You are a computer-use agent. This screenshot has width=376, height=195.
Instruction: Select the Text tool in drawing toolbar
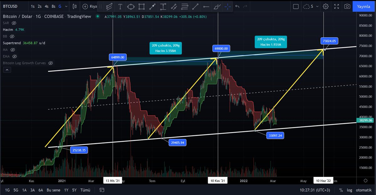coord(120,6)
